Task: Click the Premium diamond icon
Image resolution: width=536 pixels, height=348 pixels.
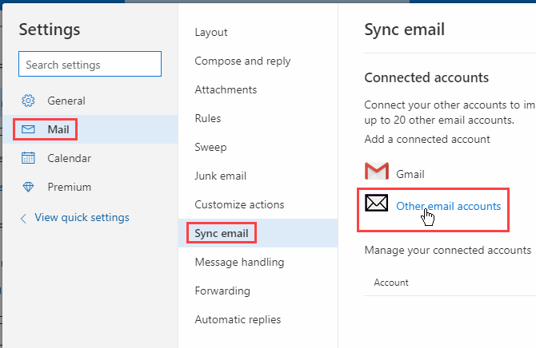Action: pyautogui.click(x=28, y=187)
